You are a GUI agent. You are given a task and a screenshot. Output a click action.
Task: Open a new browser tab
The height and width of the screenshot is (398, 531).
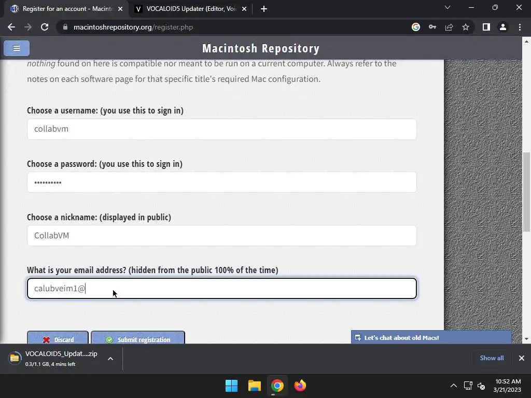264,9
